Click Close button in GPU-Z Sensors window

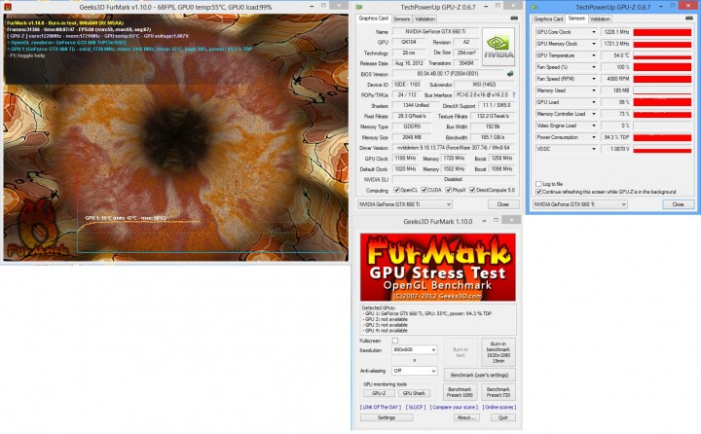point(678,204)
